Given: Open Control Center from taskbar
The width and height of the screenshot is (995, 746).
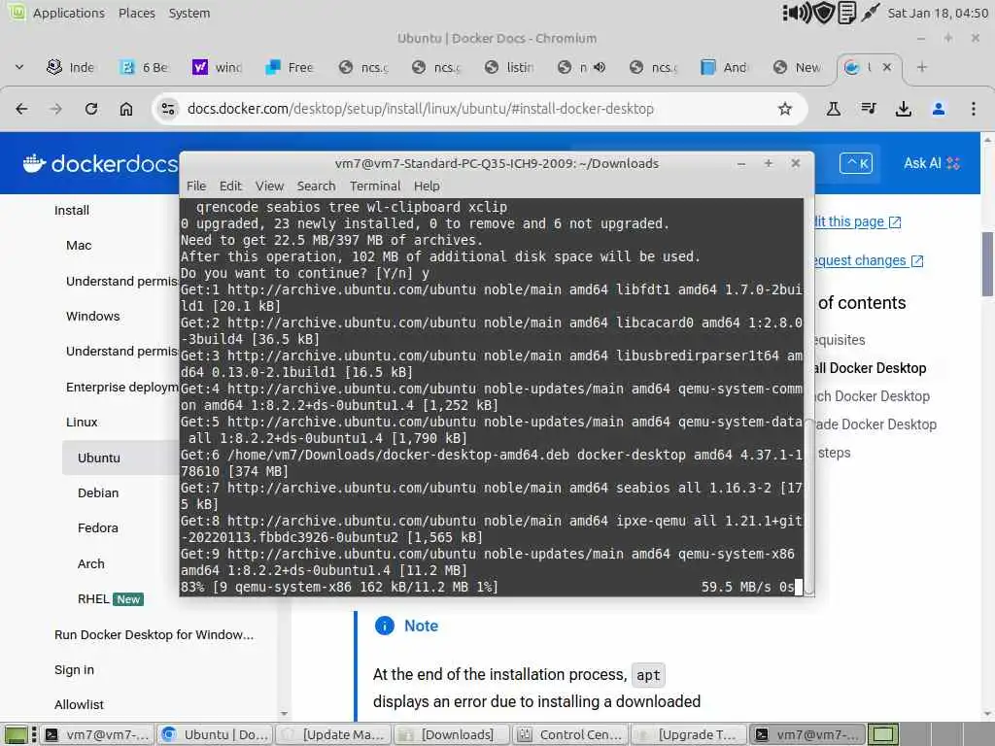Looking at the screenshot, I should [x=569, y=734].
